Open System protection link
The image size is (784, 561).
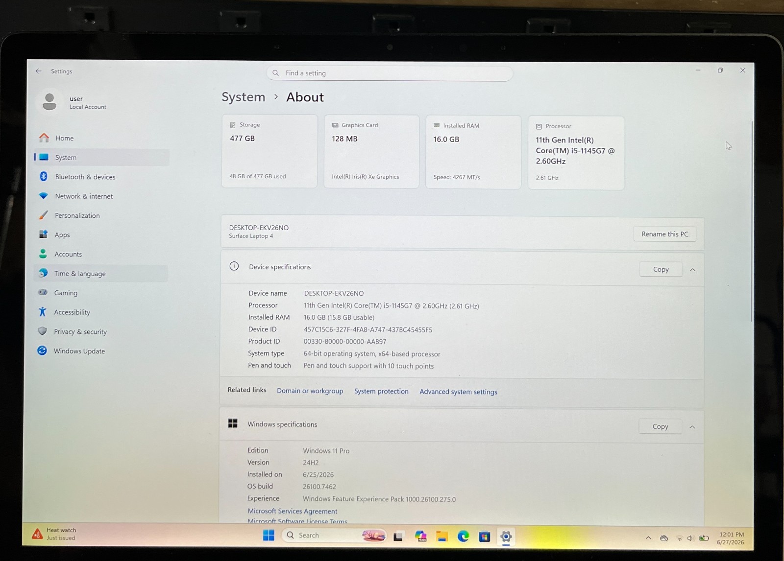381,391
